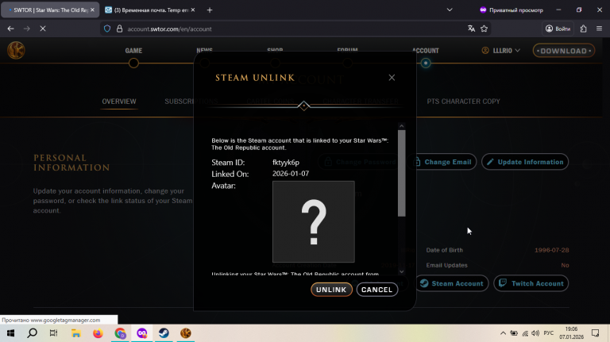Open private Firefox window on taskbar
This screenshot has width=610, height=342.
(x=142, y=333)
